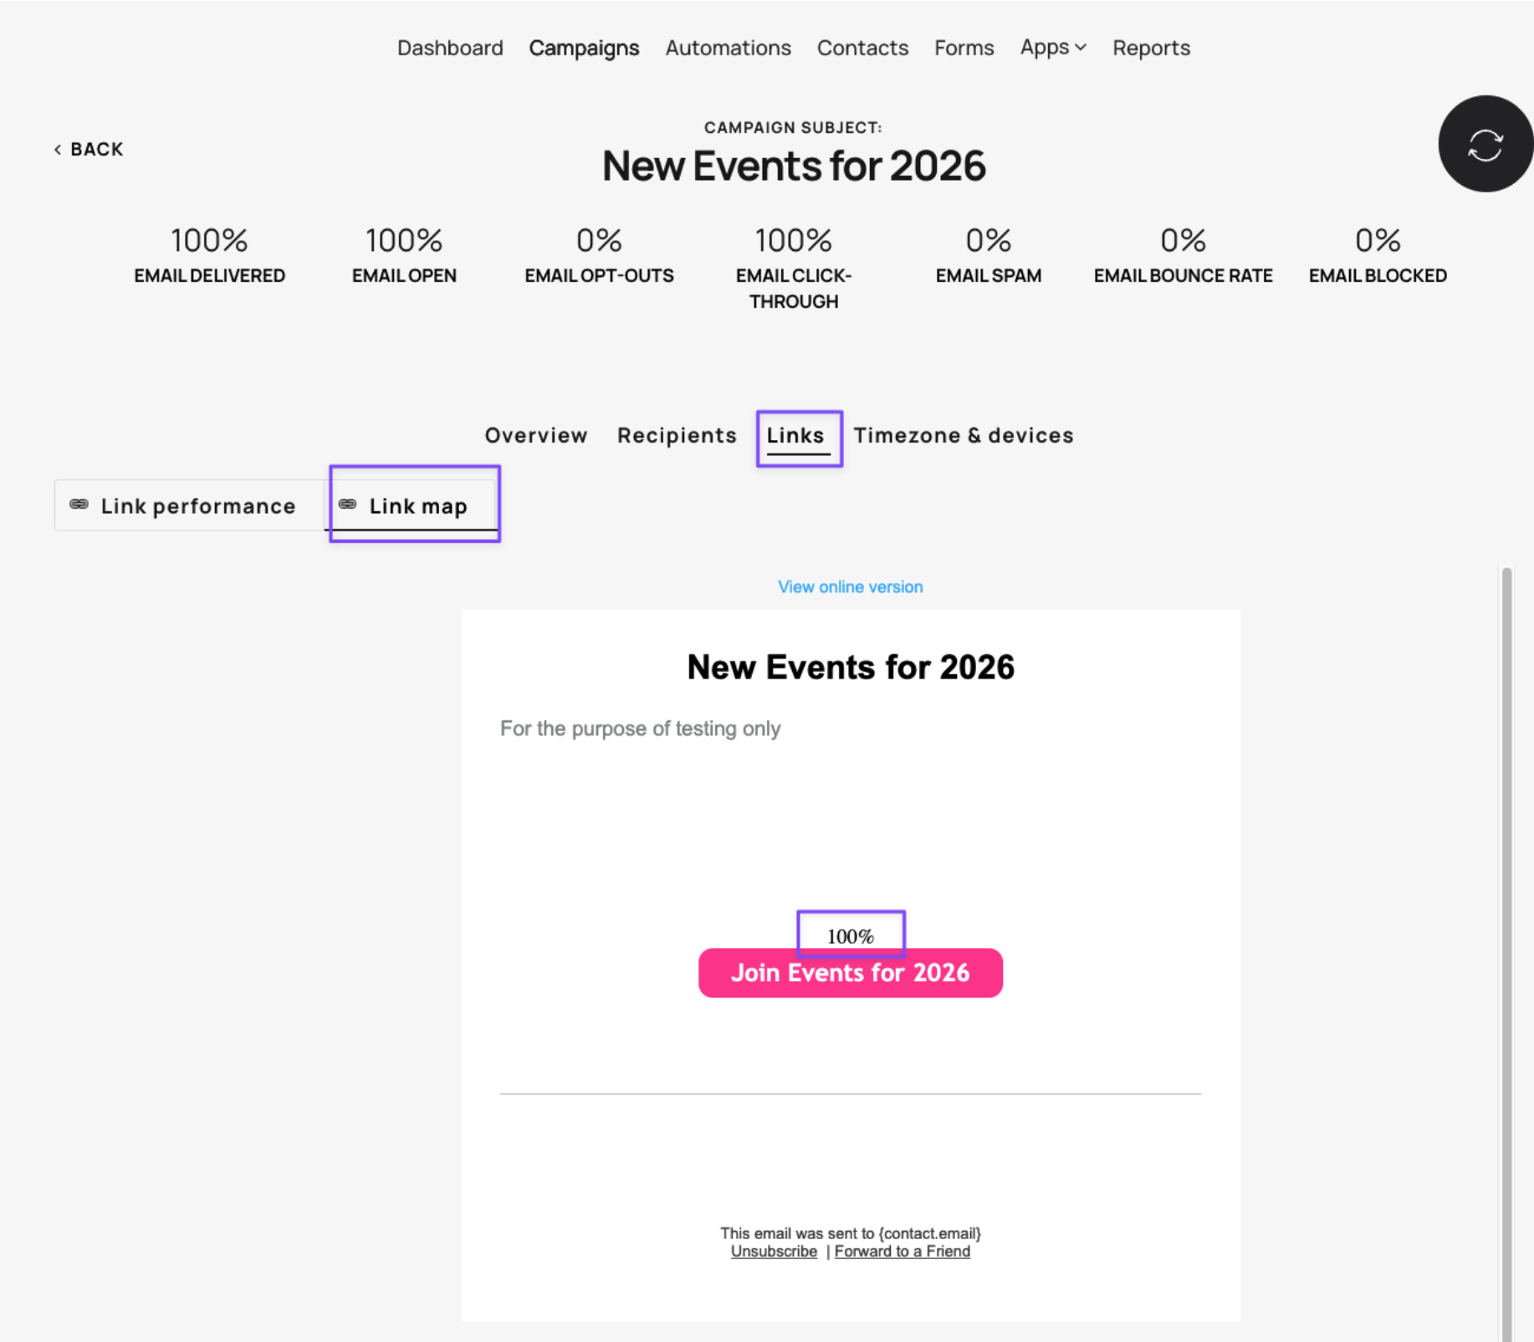Switch to the Overview tab

click(536, 435)
